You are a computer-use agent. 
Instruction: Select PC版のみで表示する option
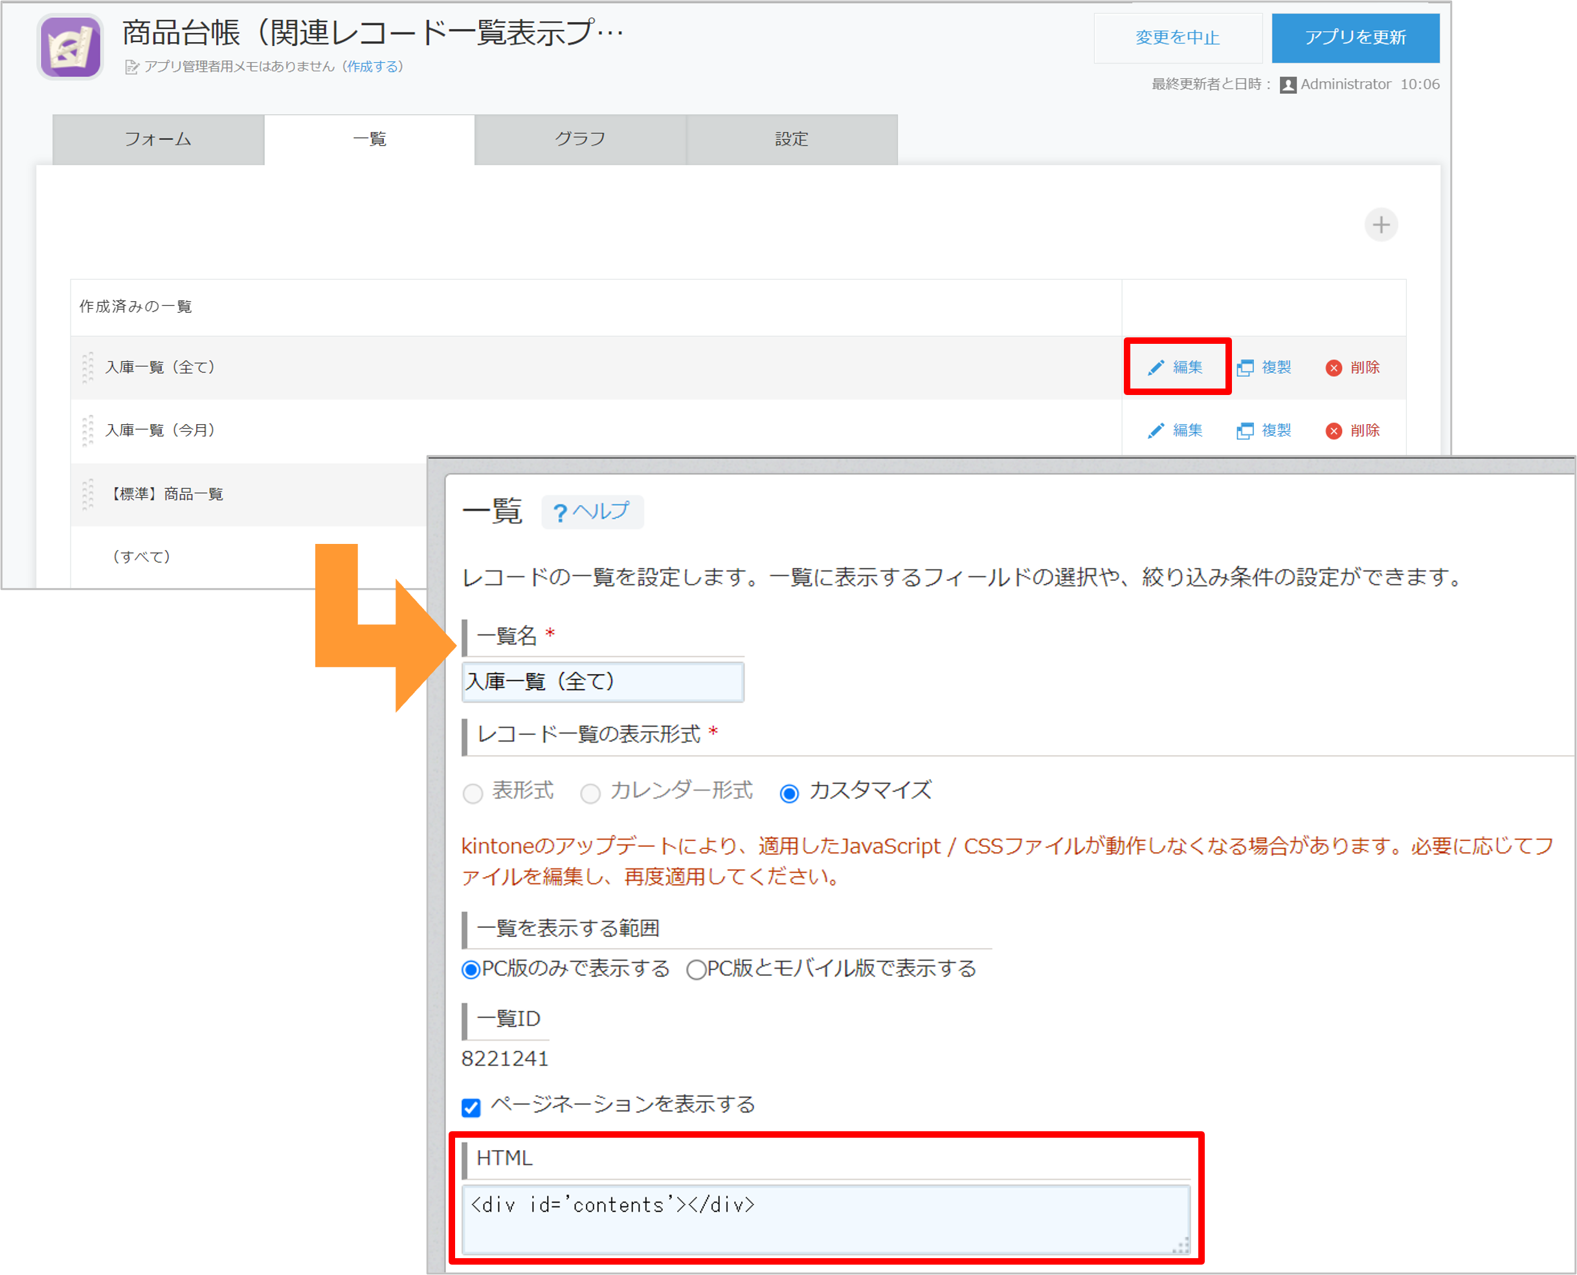(x=471, y=969)
